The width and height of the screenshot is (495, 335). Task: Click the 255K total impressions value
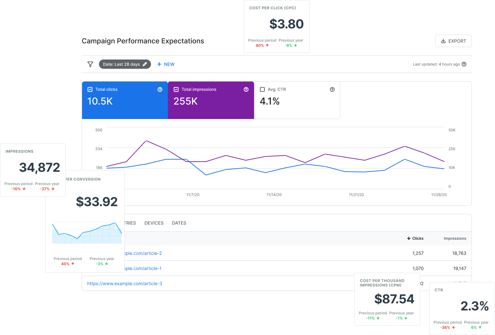[x=185, y=101]
